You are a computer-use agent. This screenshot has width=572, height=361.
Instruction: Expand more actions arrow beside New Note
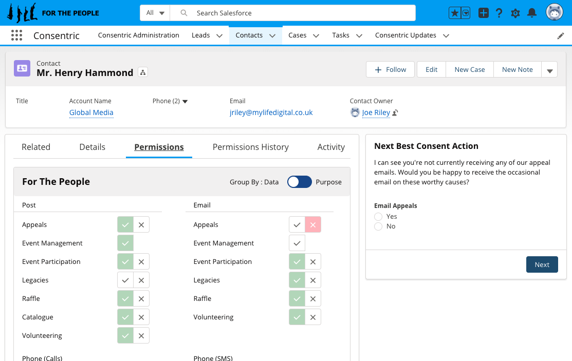pyautogui.click(x=549, y=70)
